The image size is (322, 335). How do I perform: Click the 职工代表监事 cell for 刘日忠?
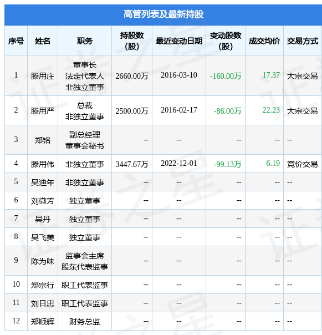pyautogui.click(x=85, y=303)
